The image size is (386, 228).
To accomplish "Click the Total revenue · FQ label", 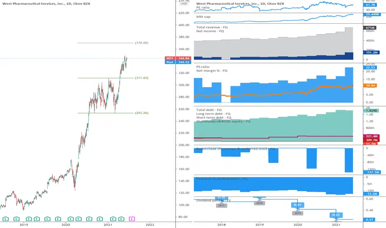I will click(212, 27).
